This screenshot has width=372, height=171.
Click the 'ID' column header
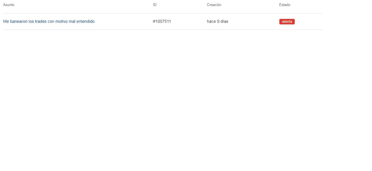coord(155,5)
